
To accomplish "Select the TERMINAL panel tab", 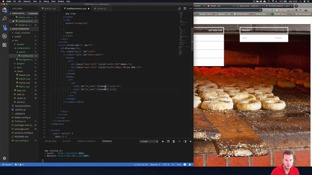I will (x=107, y=141).
